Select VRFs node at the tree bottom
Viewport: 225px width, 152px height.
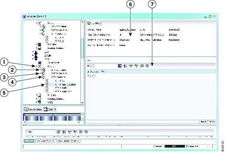point(50,102)
